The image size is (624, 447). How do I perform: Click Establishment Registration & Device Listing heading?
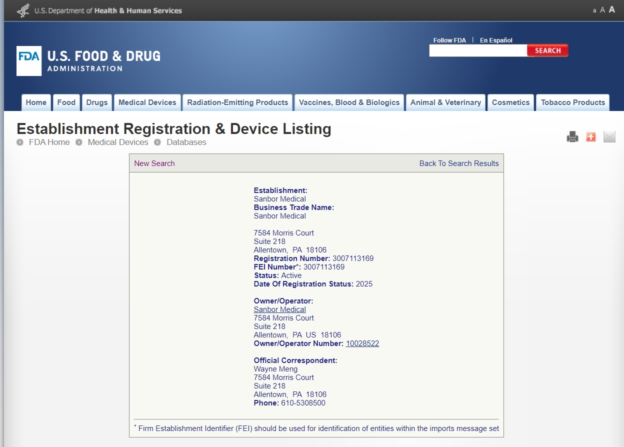tap(174, 128)
